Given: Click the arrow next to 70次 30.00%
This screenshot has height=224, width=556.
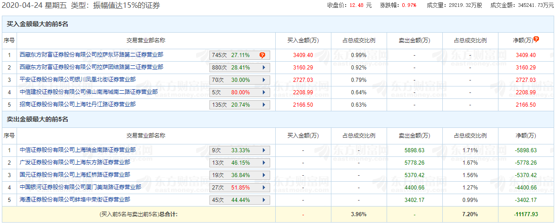Looking at the screenshot, I should [264, 80].
